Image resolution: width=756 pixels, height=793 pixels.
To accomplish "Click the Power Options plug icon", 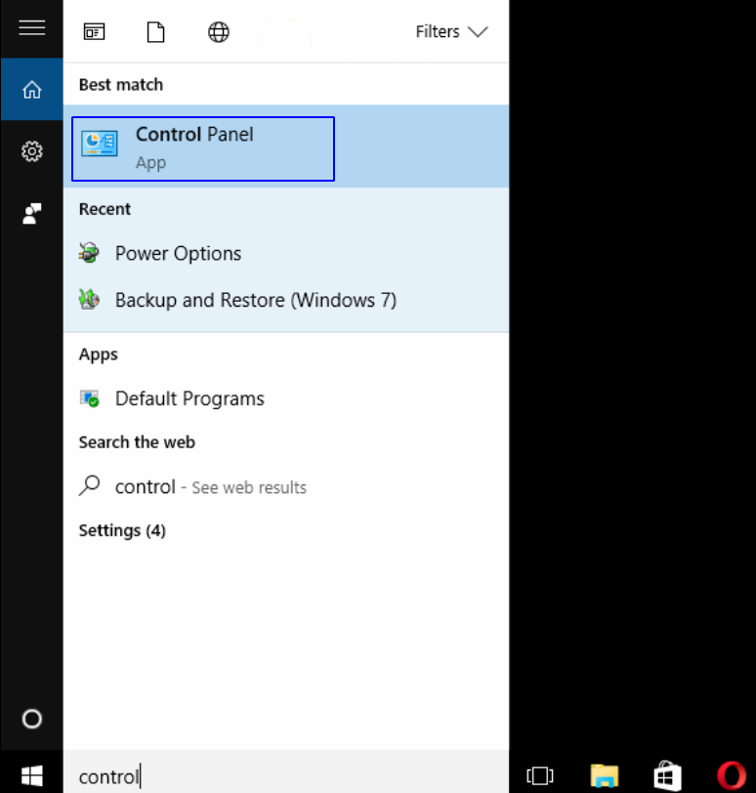I will (89, 253).
